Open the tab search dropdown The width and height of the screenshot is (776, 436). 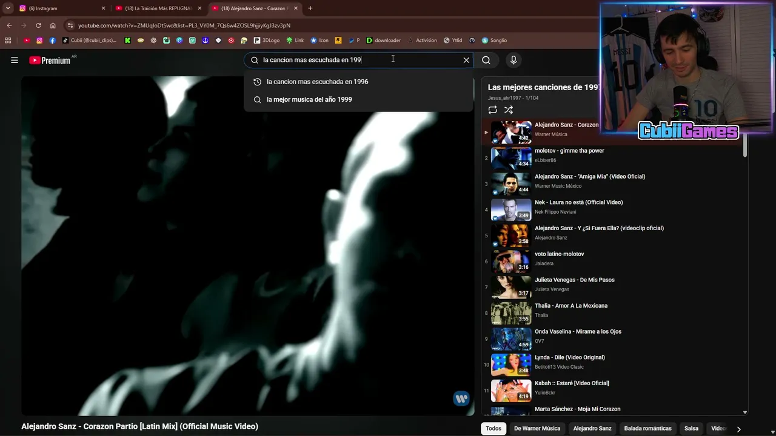8,8
